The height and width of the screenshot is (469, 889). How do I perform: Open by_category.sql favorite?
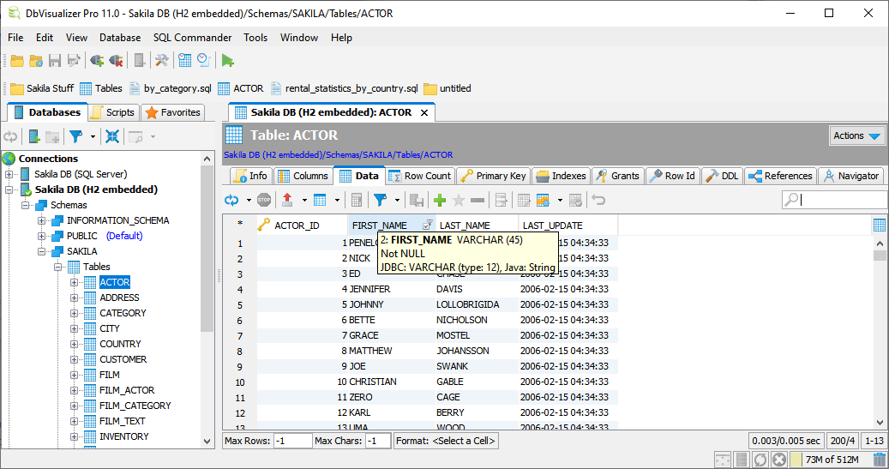[170, 88]
